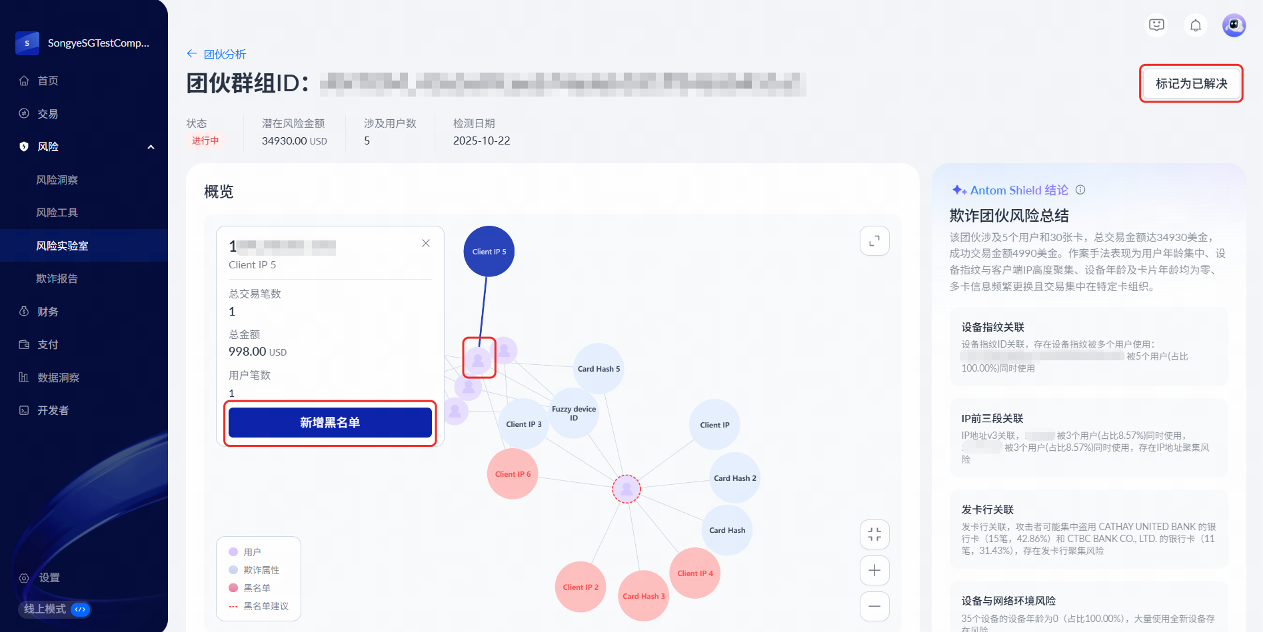The height and width of the screenshot is (632, 1263).
Task: Expand the graph to fullscreen
Action: [x=874, y=241]
